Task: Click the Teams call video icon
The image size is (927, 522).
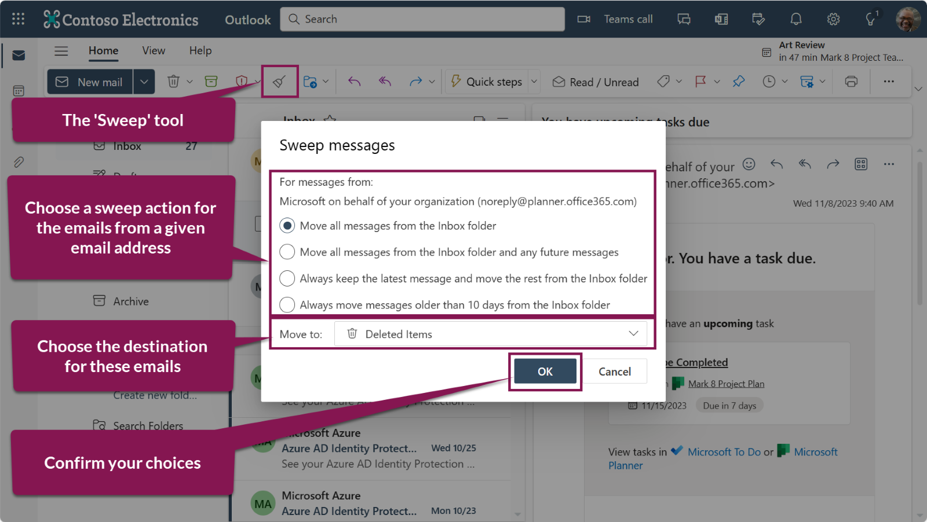Action: [x=584, y=19]
